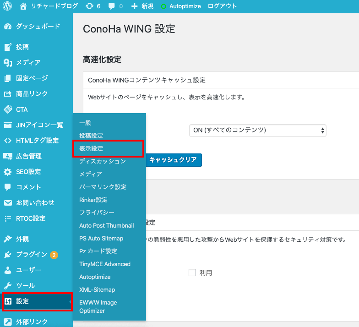
Task: Click the green Autoptimize status circle
Action: [x=163, y=6]
